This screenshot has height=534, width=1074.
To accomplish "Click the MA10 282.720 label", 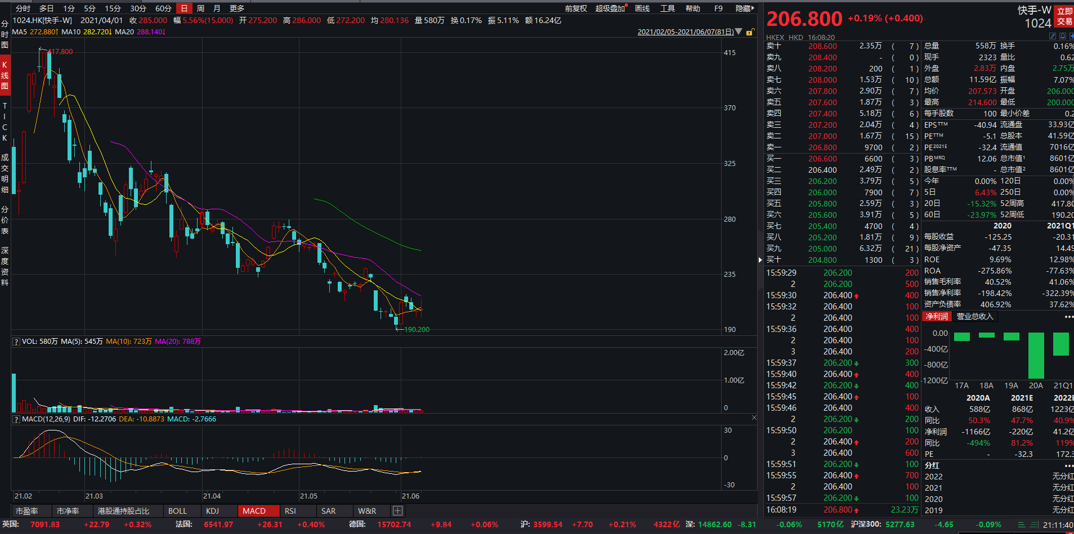I will point(87,32).
